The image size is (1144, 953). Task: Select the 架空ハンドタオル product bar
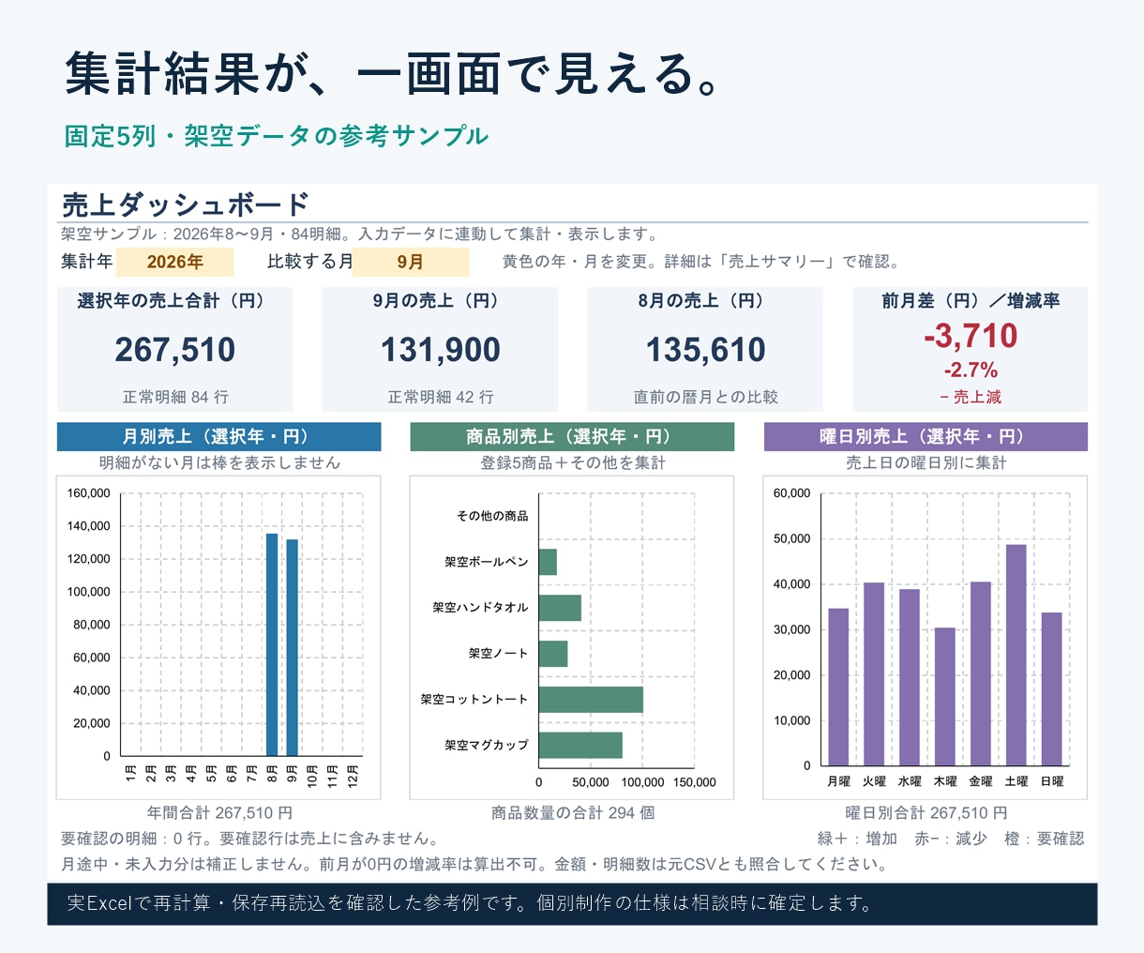560,608
